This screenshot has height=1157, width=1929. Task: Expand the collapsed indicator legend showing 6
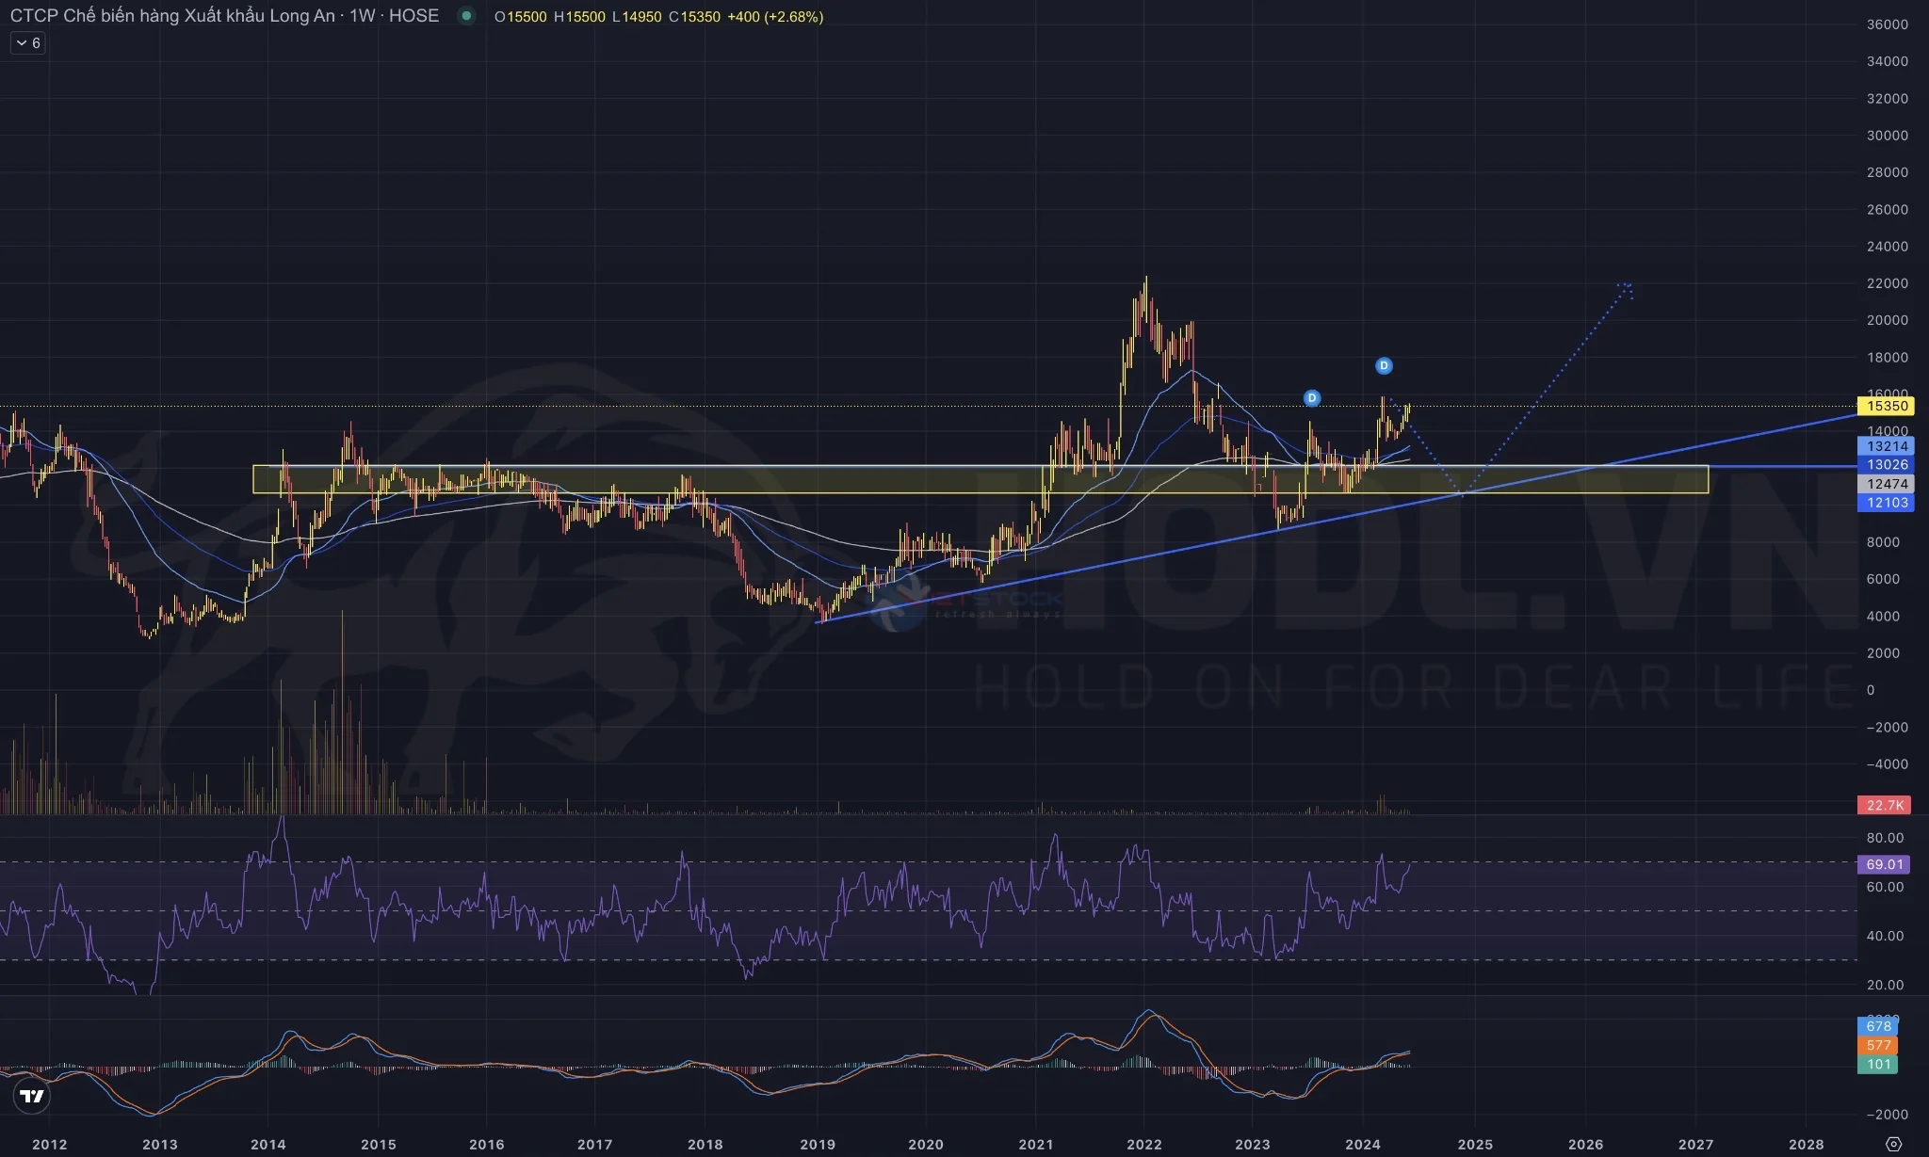[28, 43]
